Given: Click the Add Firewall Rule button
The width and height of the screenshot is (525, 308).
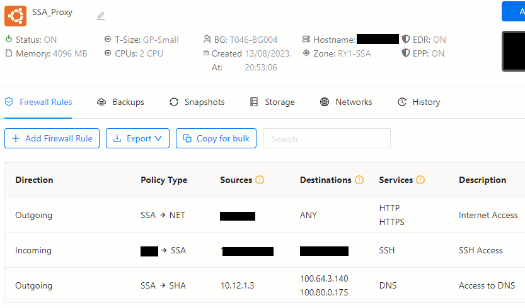Looking at the screenshot, I should (52, 138).
